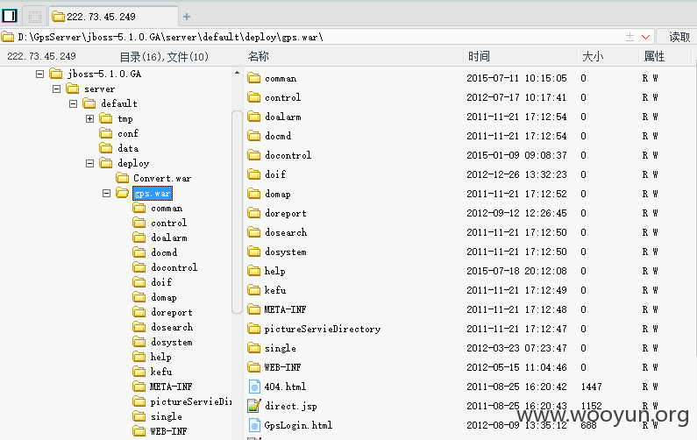Image resolution: width=697 pixels, height=440 pixels.
Task: Open a new tab with plus button
Action: (x=187, y=17)
